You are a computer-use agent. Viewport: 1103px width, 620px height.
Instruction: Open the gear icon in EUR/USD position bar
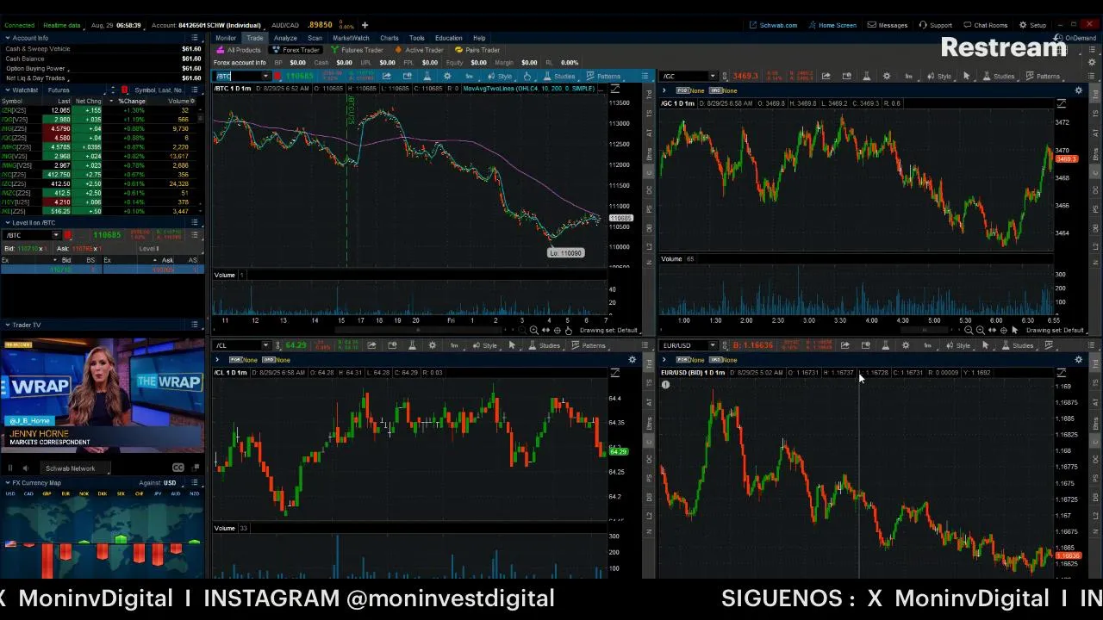click(1078, 359)
